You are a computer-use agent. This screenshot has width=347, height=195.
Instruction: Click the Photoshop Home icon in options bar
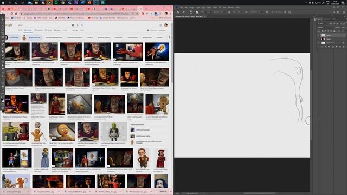point(178,12)
